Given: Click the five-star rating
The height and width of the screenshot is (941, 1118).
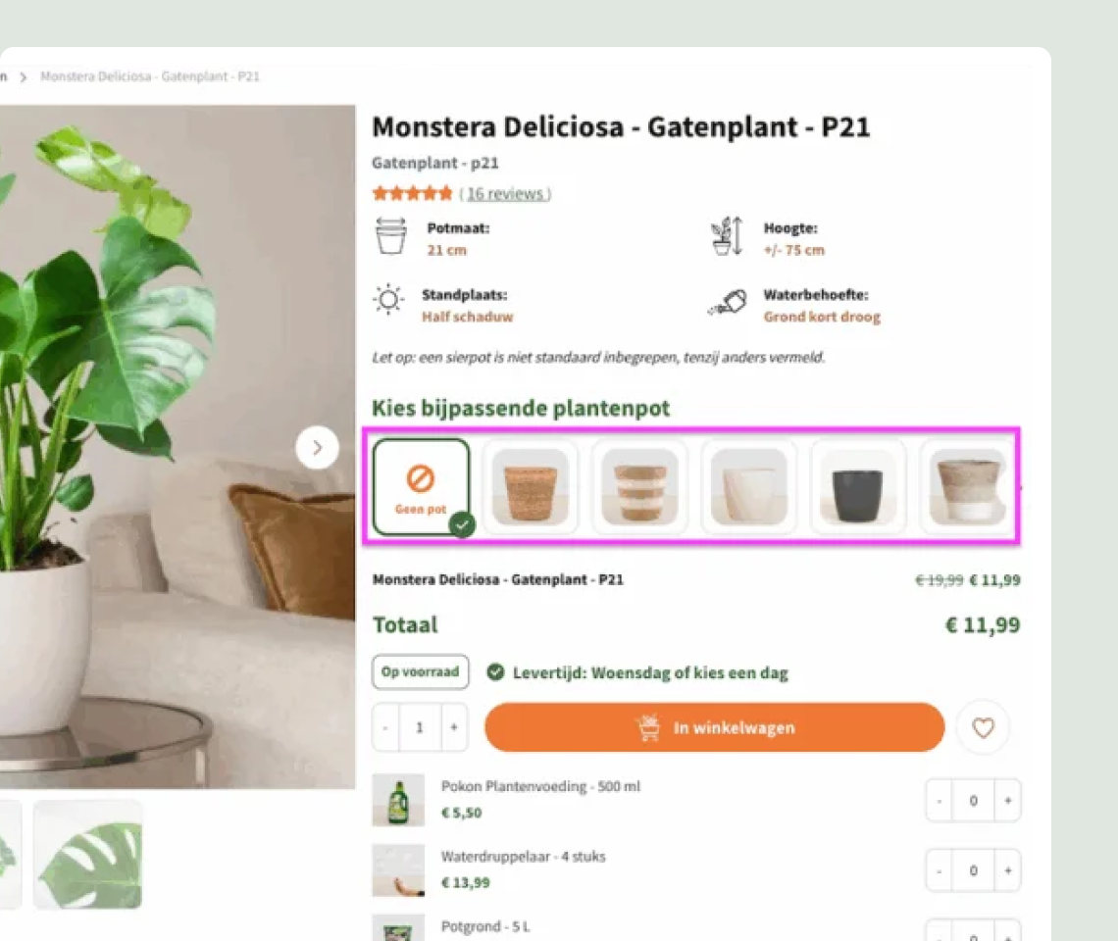Looking at the screenshot, I should pos(412,193).
